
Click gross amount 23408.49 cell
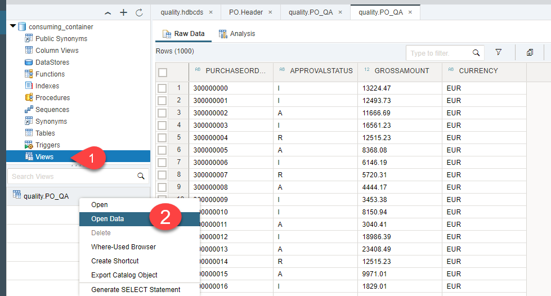point(400,249)
